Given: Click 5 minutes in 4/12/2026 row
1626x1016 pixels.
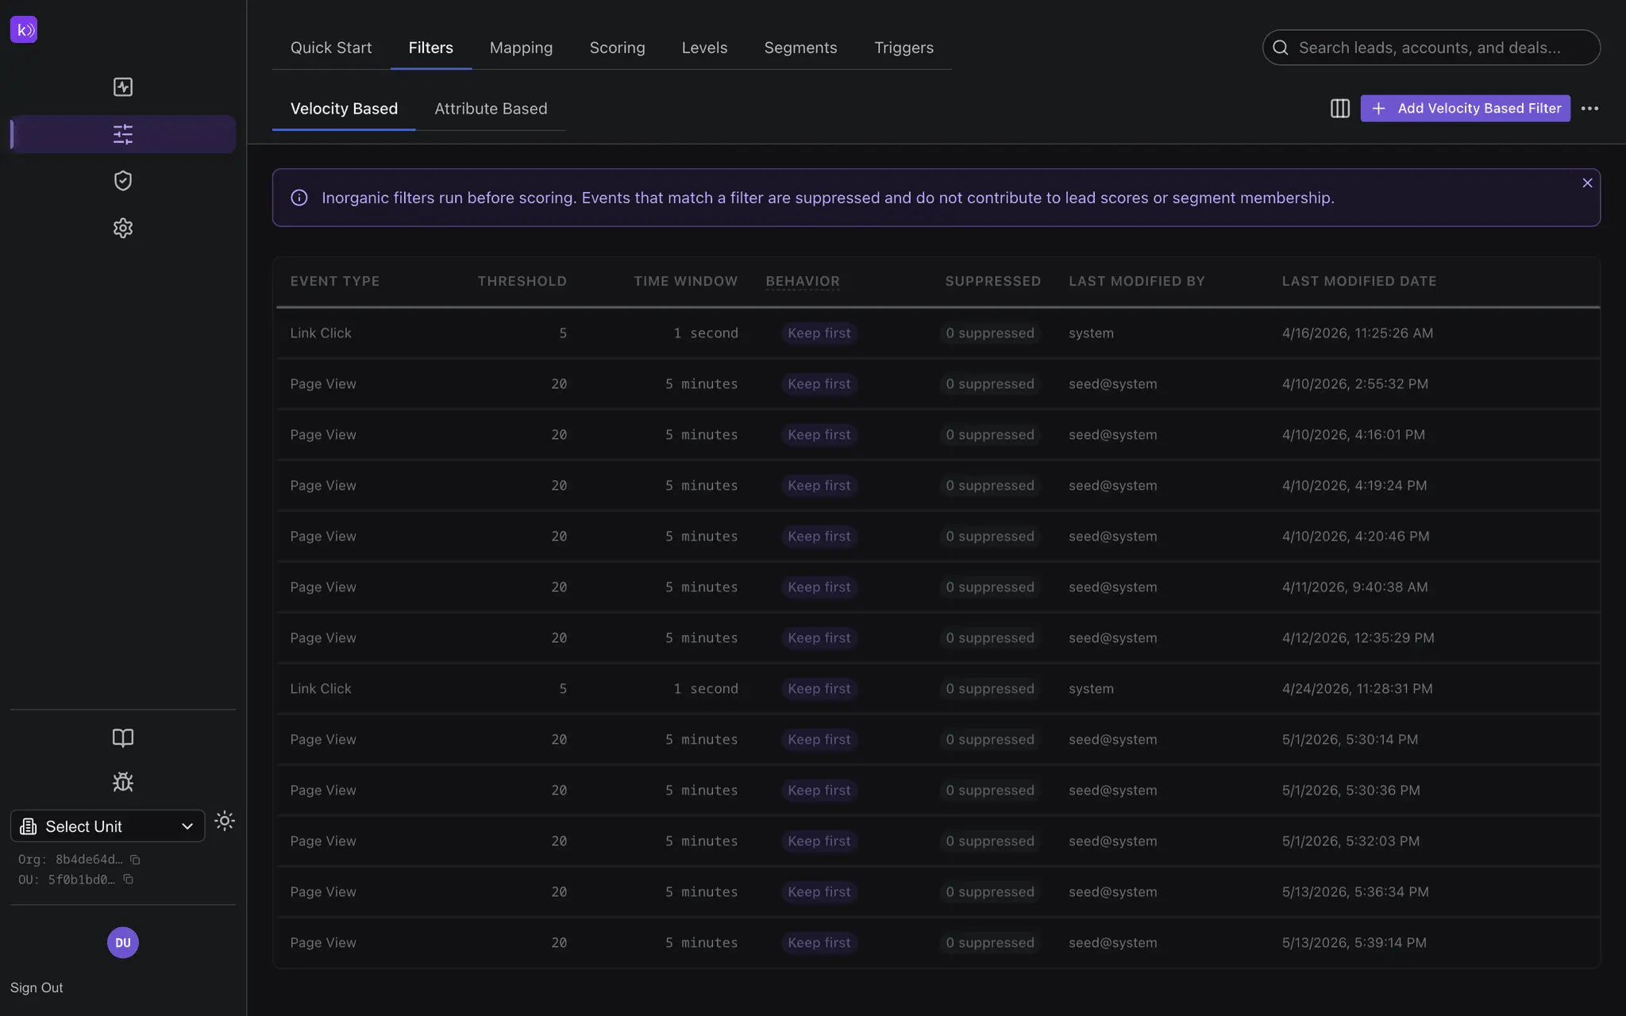Looking at the screenshot, I should click(x=702, y=637).
